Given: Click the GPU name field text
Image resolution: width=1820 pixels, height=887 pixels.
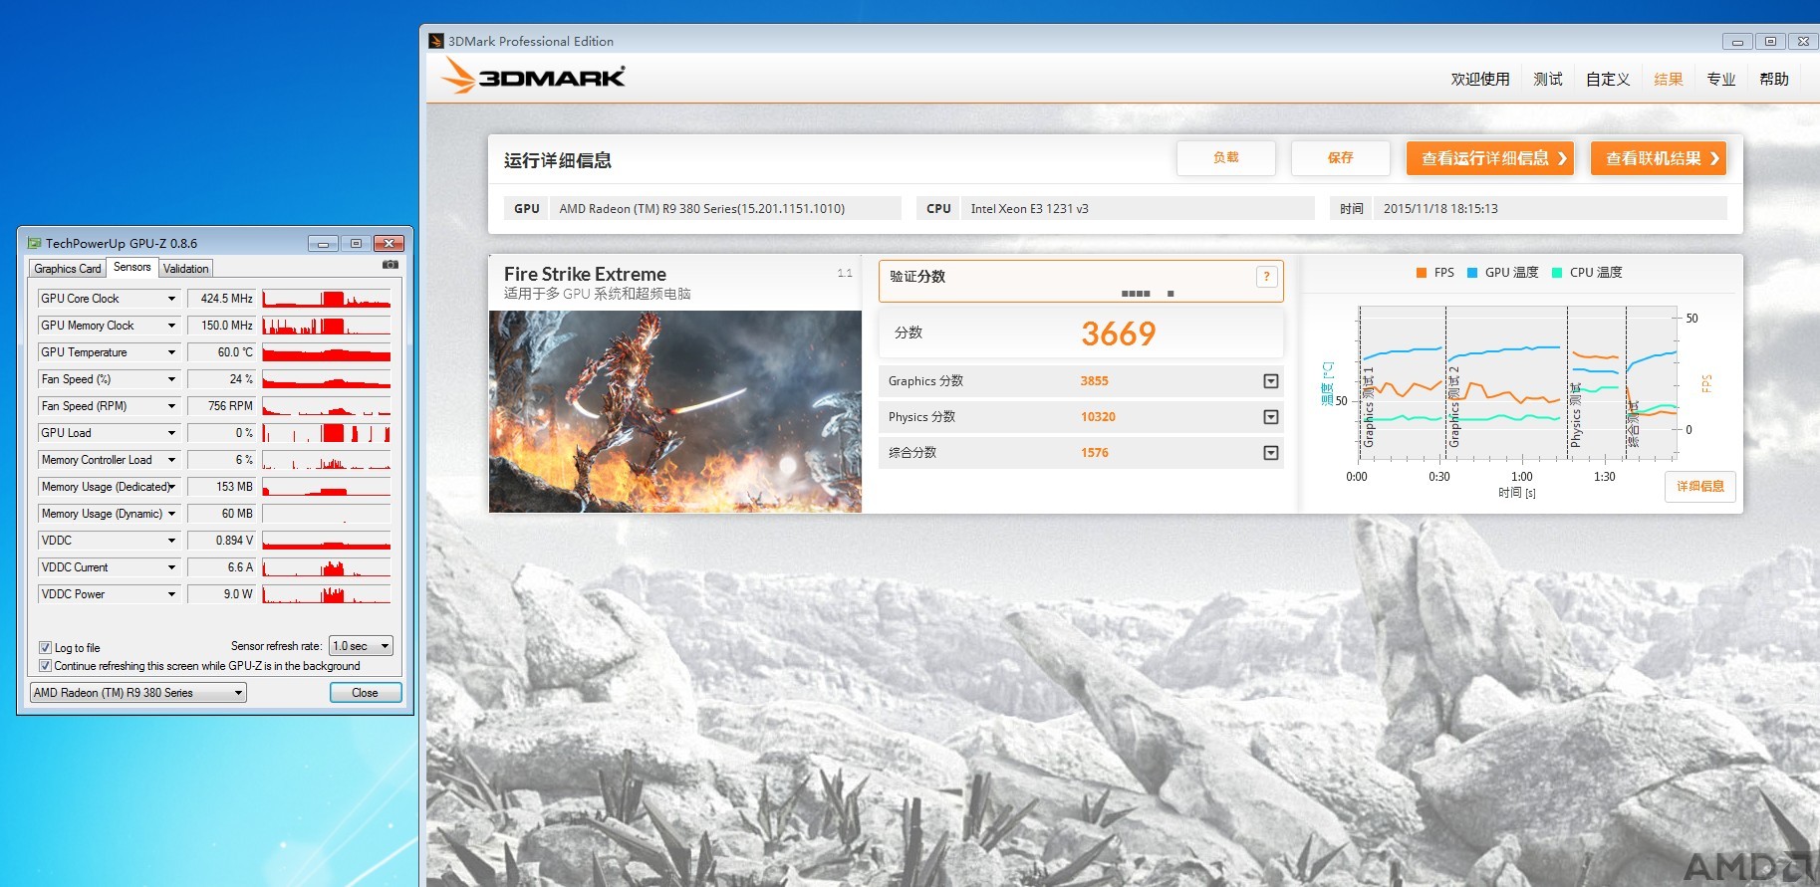Looking at the screenshot, I should click(x=702, y=209).
